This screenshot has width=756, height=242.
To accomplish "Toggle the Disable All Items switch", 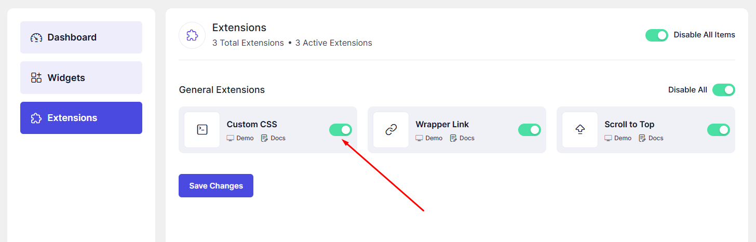I will (x=657, y=35).
